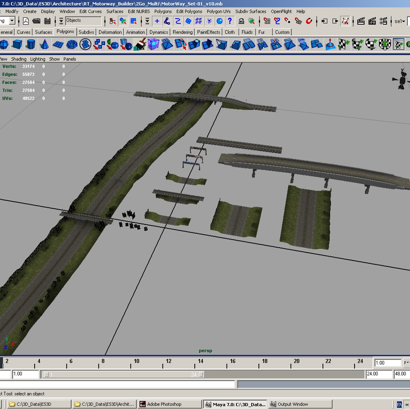Create a polygon cylinder from the shelf

click(x=31, y=44)
